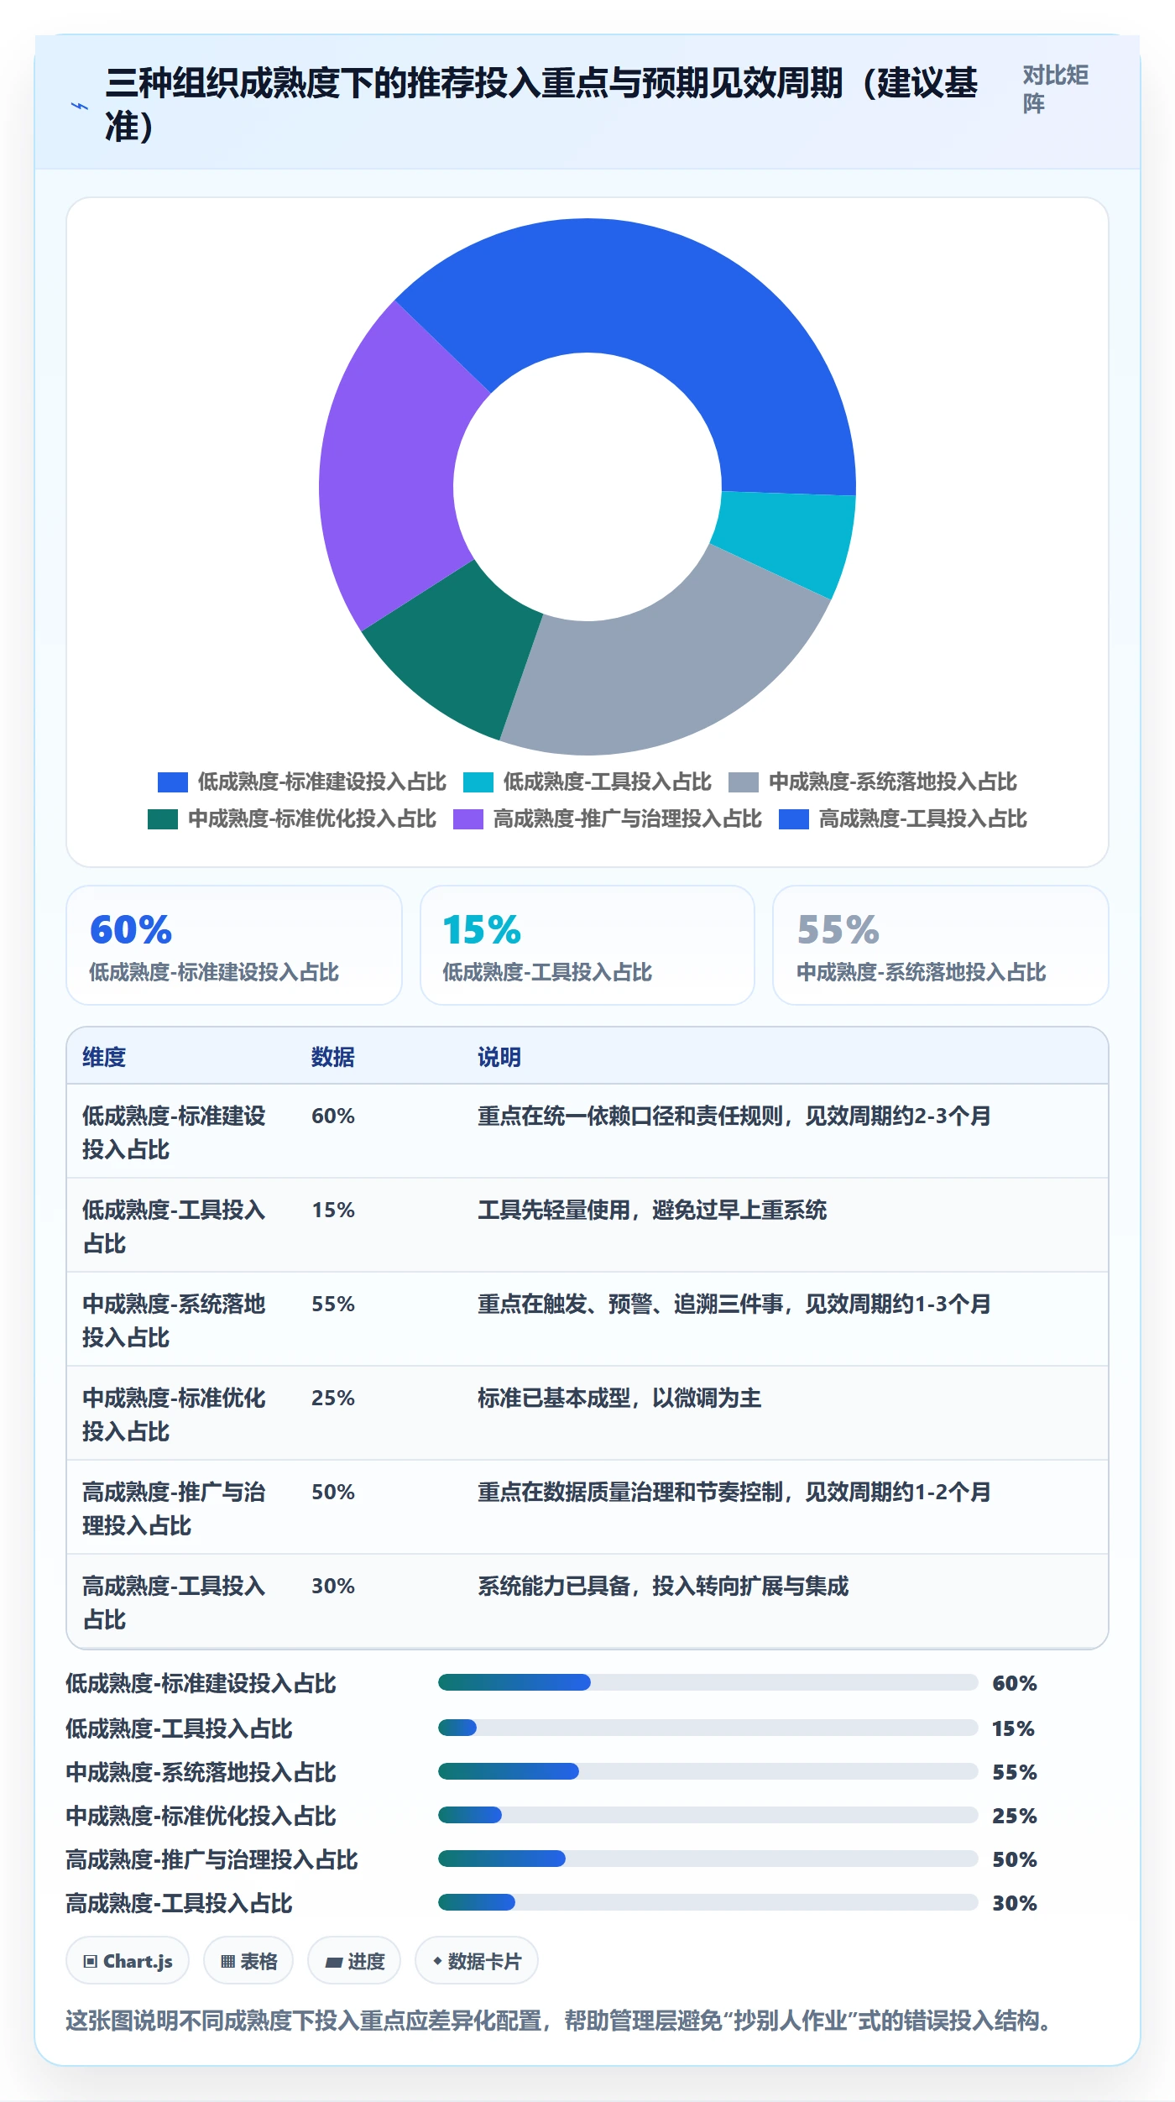The height and width of the screenshot is (2102, 1175).
Task: Click the 对比矩阵 tag in header
Action: pyautogui.click(x=1055, y=89)
